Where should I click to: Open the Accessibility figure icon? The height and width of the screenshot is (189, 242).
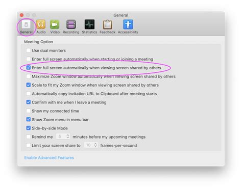tap(128, 24)
